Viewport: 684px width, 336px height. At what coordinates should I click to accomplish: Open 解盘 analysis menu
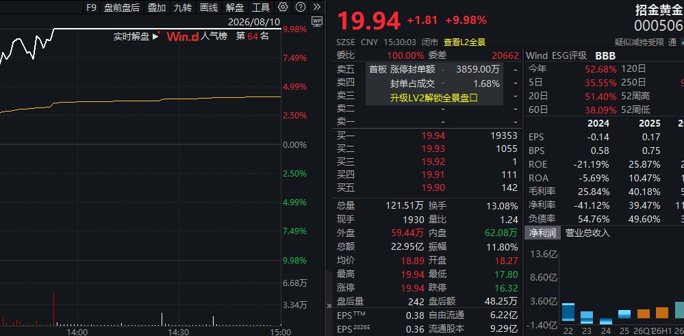point(235,7)
